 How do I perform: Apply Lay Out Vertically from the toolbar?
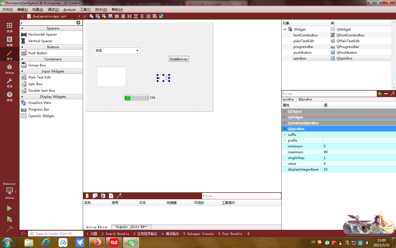coord(123,16)
